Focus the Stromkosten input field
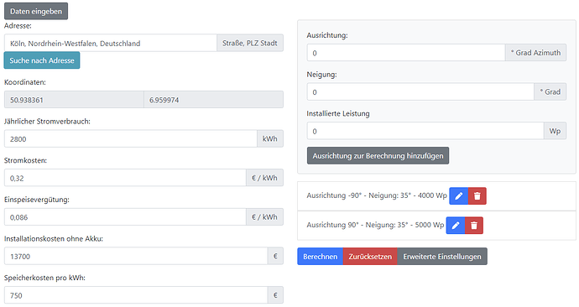 click(x=125, y=178)
